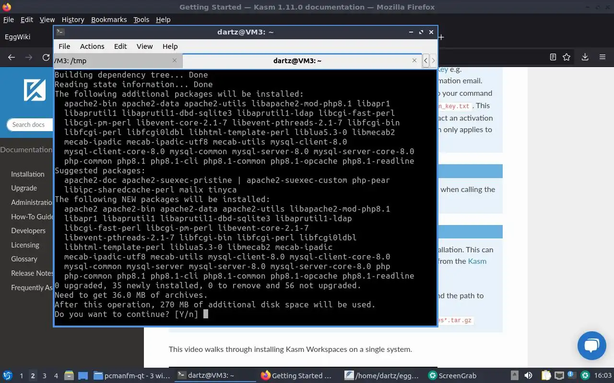
Task: Open the Glossary docs section
Action: point(24,259)
